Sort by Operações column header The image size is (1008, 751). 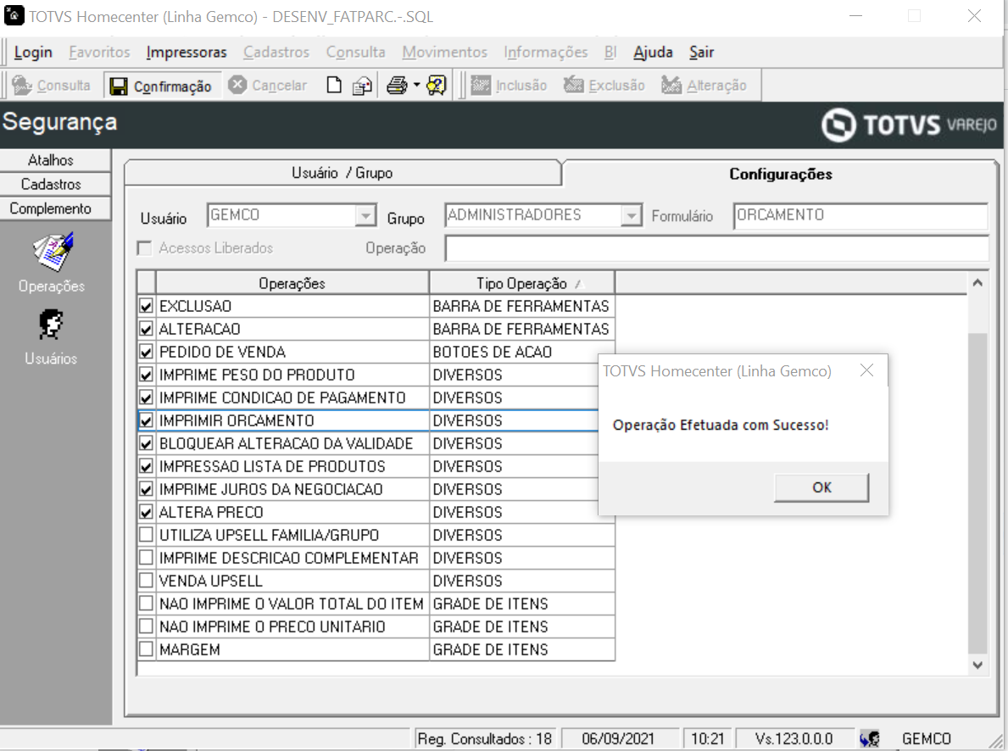pyautogui.click(x=292, y=283)
